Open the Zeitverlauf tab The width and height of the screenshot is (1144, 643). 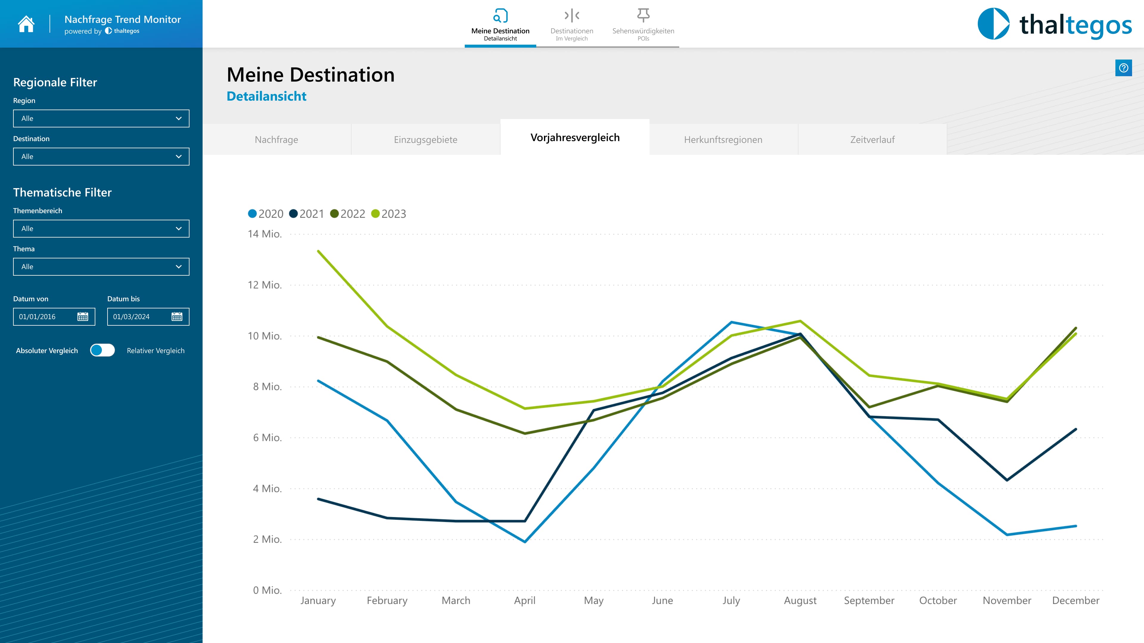click(872, 139)
